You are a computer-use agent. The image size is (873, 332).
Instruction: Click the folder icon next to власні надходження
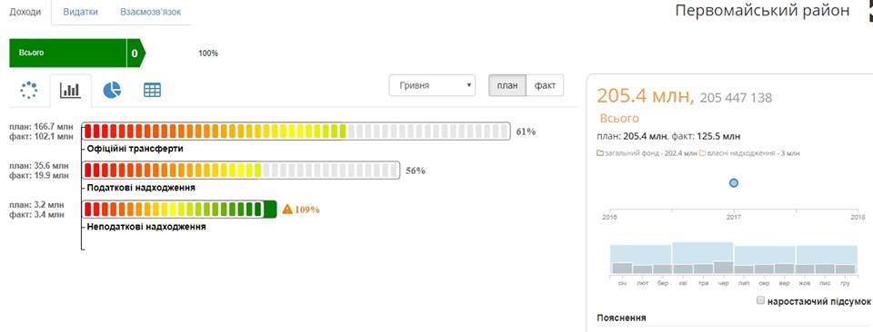[x=703, y=152]
